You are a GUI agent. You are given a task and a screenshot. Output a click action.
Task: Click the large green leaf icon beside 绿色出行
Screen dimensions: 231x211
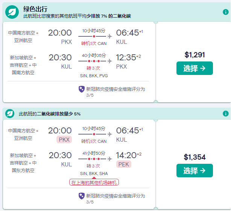[12, 12]
